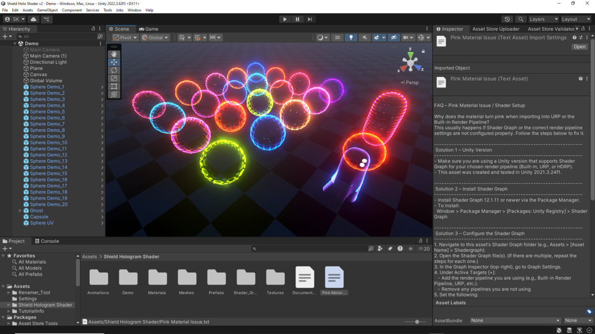Viewport: 595px width, 334px height.
Task: Click the search magnifier in top toolbar
Action: tap(521, 19)
